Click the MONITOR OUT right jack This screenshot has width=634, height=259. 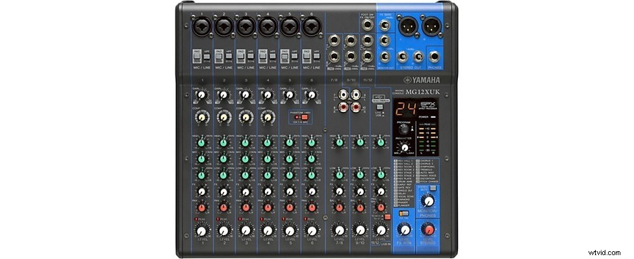click(384, 56)
